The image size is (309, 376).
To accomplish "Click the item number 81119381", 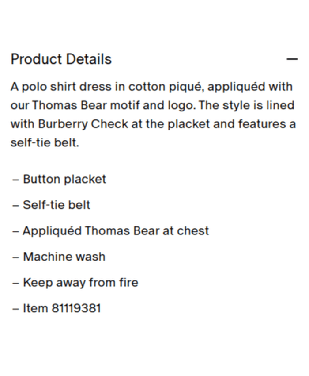I will (x=76, y=308).
